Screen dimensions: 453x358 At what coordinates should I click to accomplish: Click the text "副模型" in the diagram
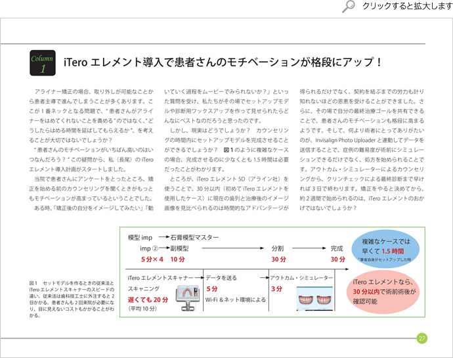click(179, 248)
